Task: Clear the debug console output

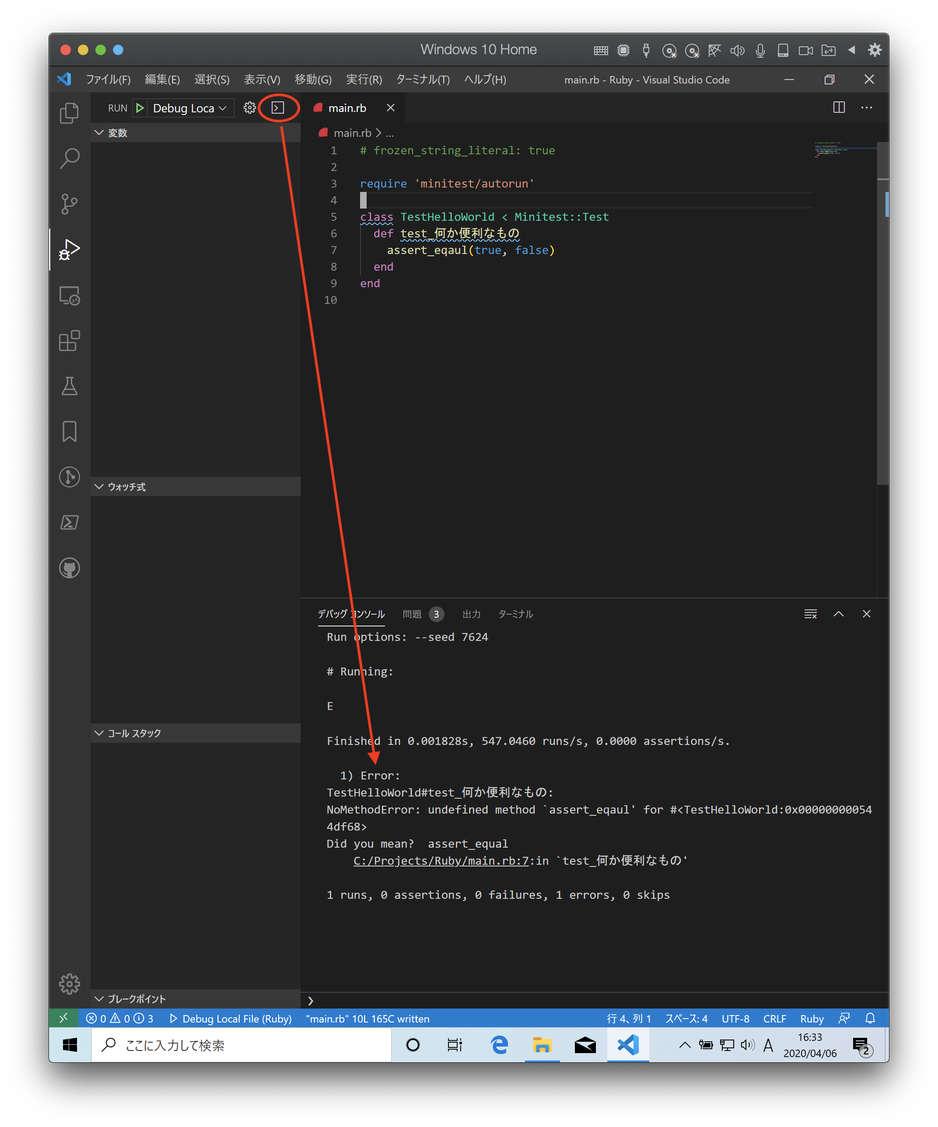Action: pyautogui.click(x=810, y=614)
